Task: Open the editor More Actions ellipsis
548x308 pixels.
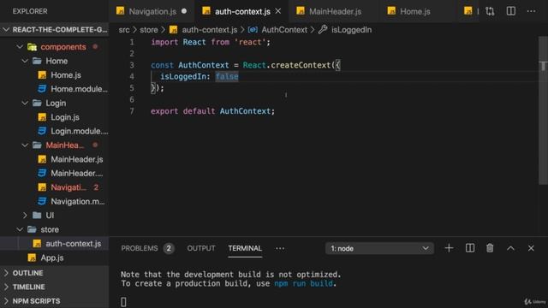Action: tap(531, 11)
